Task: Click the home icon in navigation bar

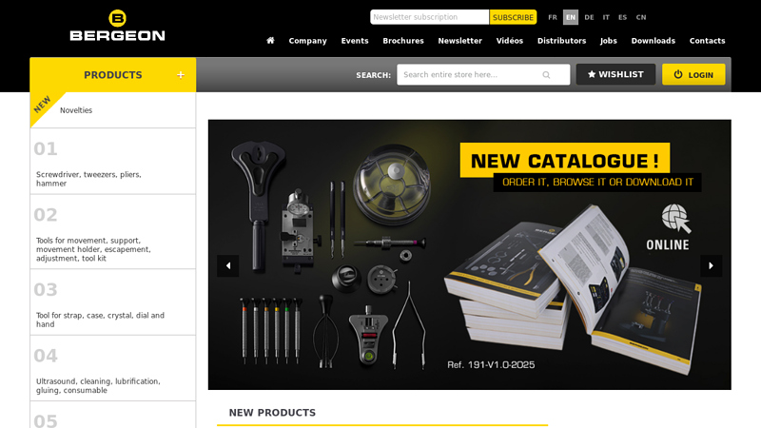Action: click(270, 40)
